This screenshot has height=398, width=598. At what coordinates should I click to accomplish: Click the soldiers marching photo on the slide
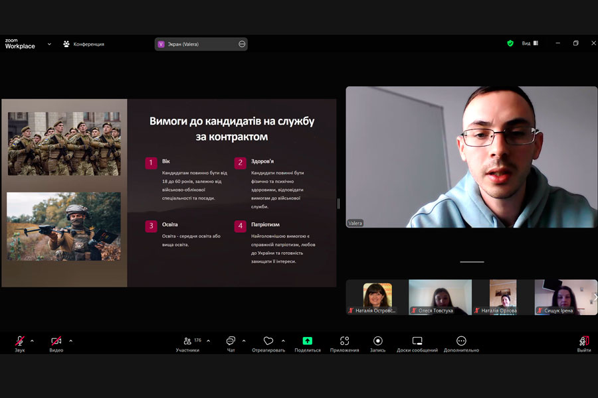click(x=64, y=143)
